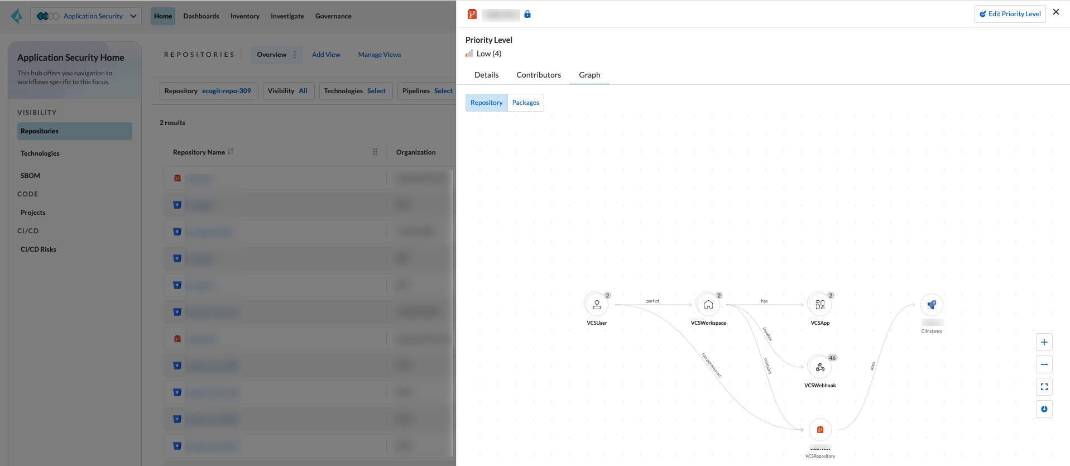Open the Governance menu

click(333, 16)
